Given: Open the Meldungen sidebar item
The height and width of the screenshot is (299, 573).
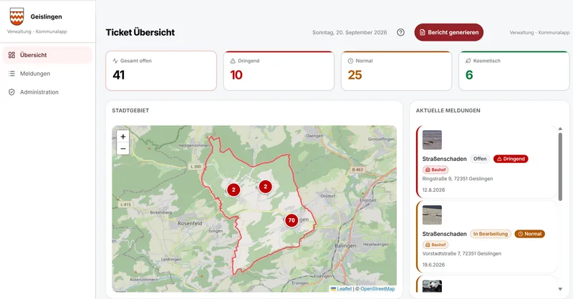Looking at the screenshot, I should 47,74.
